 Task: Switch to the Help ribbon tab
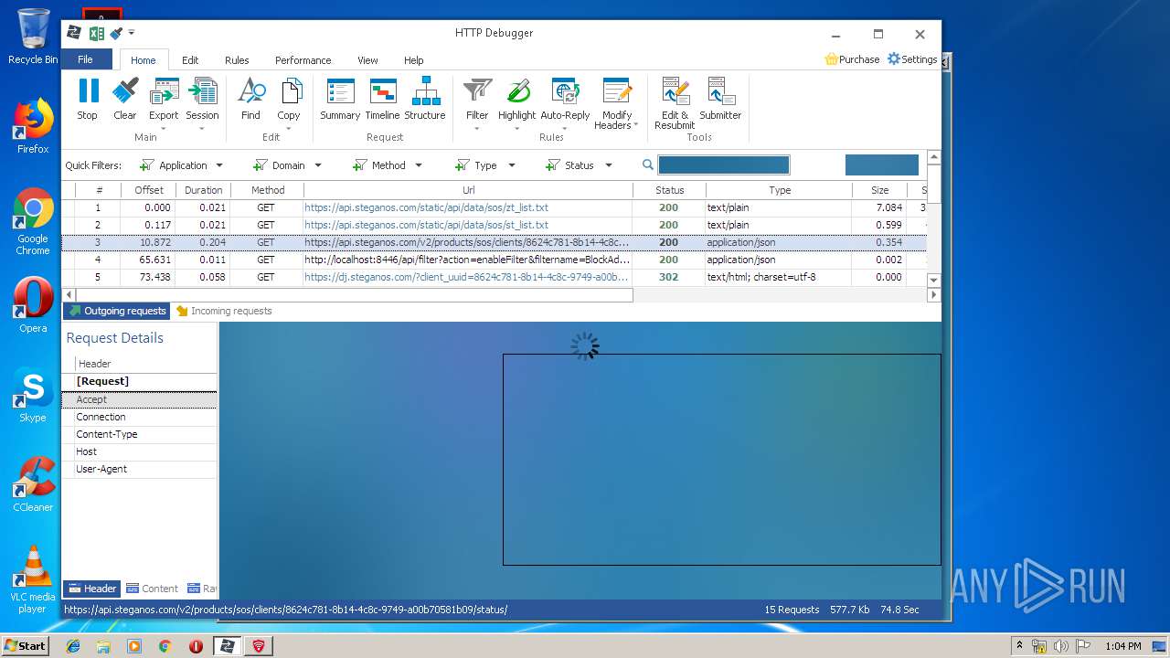pos(414,60)
